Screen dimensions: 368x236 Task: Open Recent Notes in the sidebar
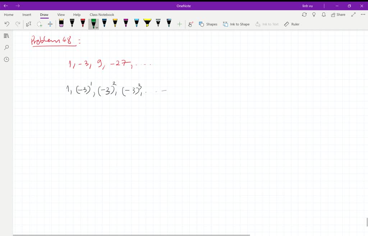pos(6,59)
